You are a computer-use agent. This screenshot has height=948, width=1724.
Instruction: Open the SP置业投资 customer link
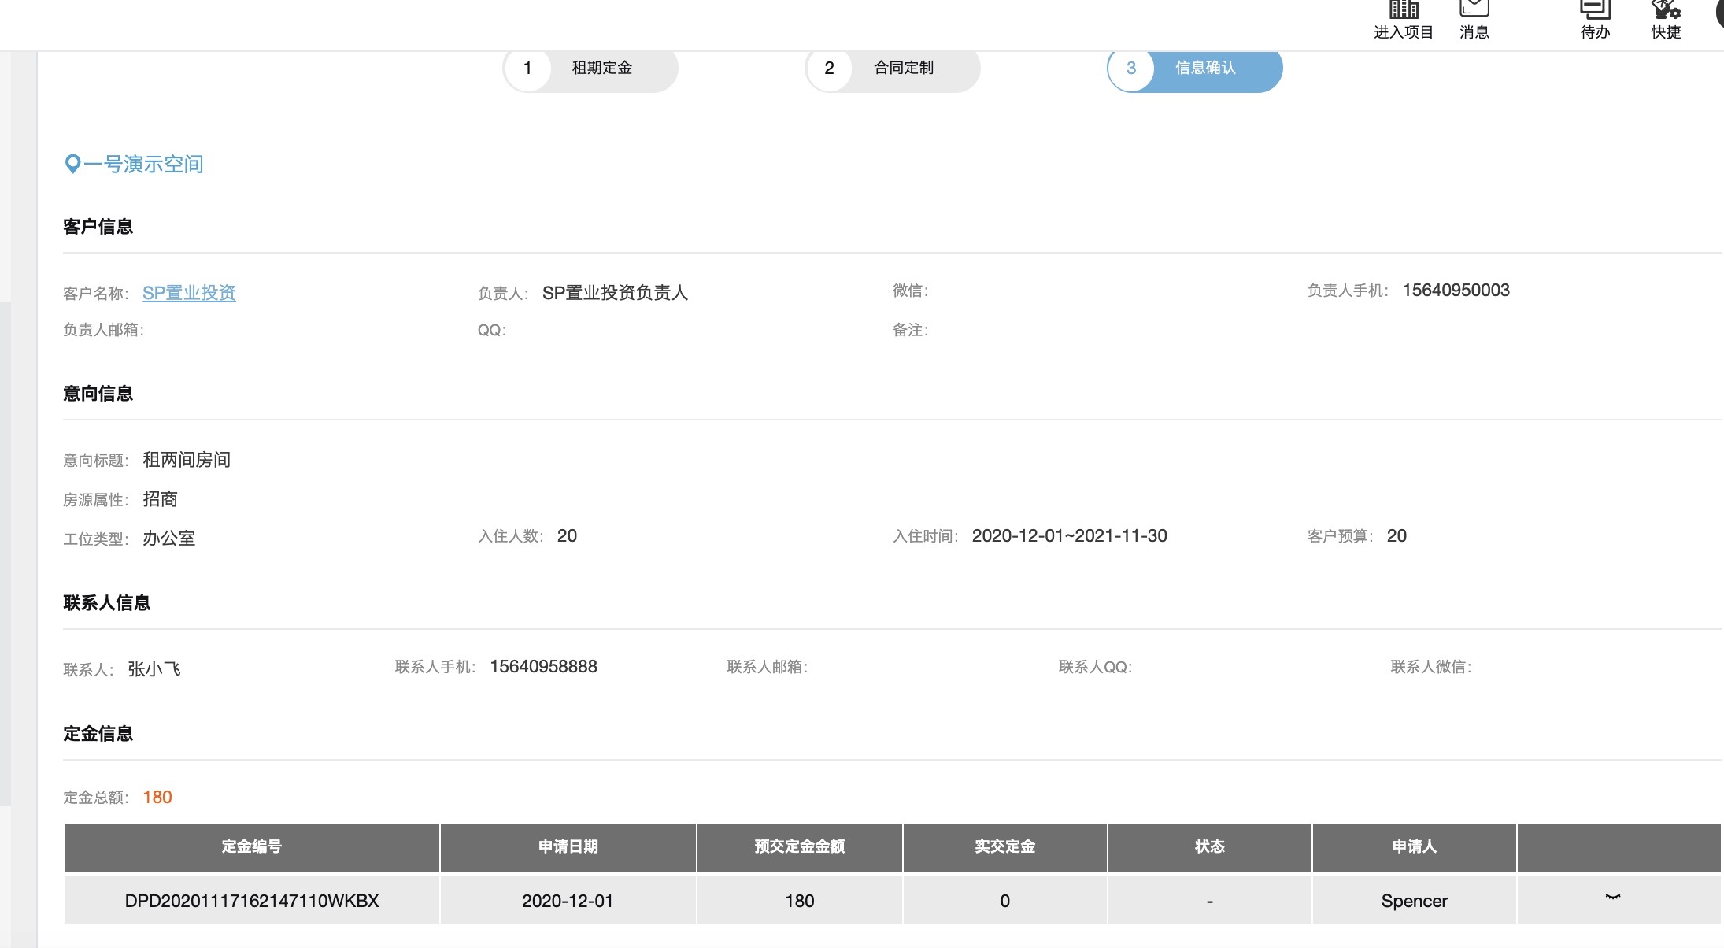tap(189, 293)
